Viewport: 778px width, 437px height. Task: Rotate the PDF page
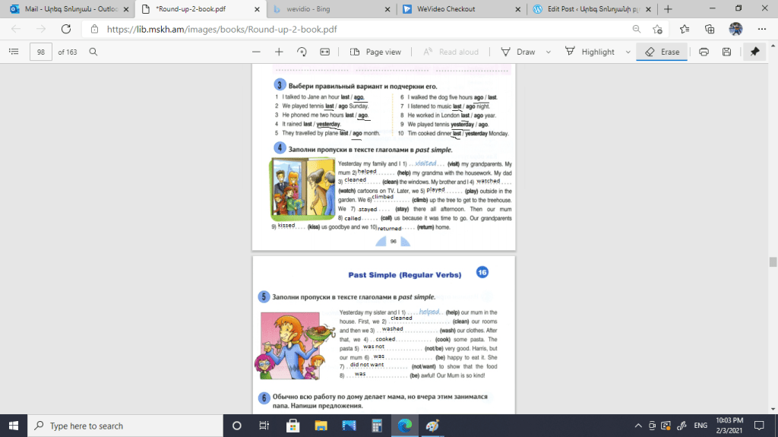[x=302, y=52]
